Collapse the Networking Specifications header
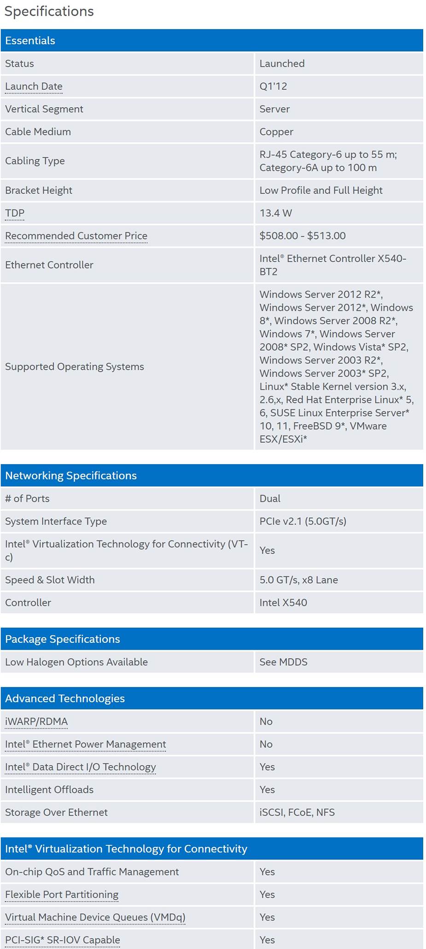 click(x=212, y=476)
